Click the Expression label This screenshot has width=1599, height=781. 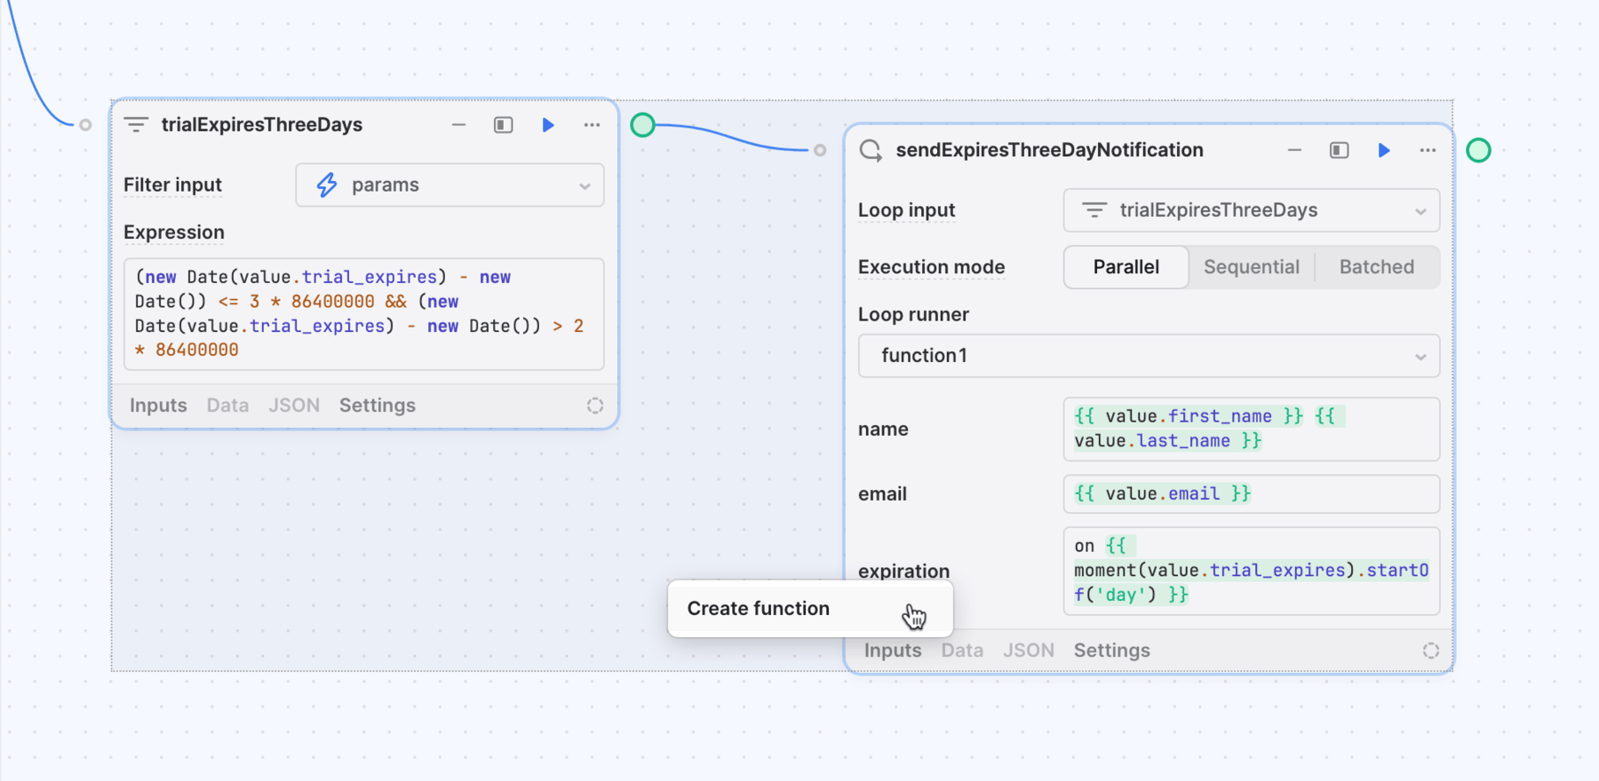click(174, 233)
